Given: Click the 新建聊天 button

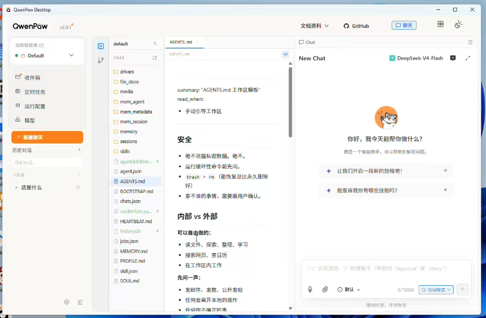Looking at the screenshot, I should pos(47,137).
